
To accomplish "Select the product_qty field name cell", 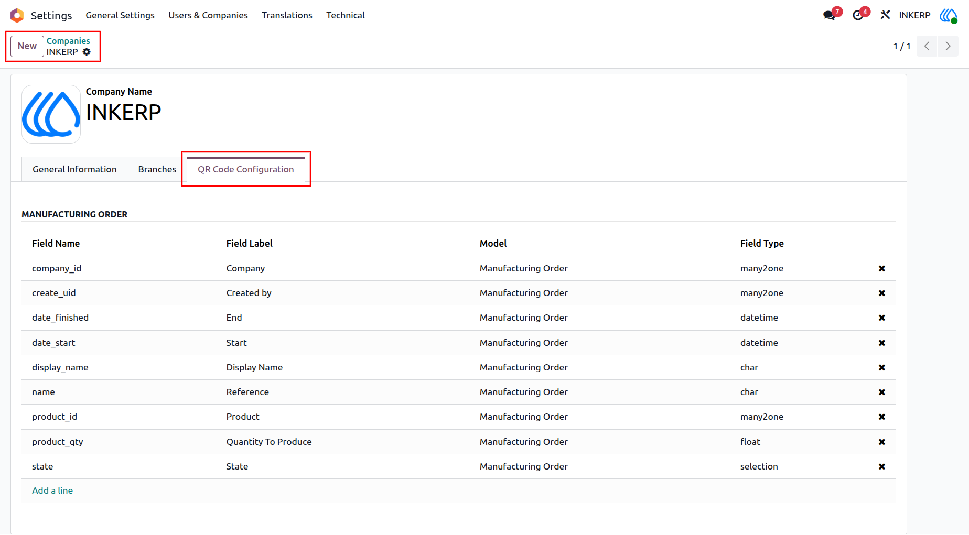I will 58,442.
